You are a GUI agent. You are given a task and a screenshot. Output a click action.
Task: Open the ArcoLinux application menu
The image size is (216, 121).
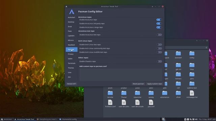[6, 119]
